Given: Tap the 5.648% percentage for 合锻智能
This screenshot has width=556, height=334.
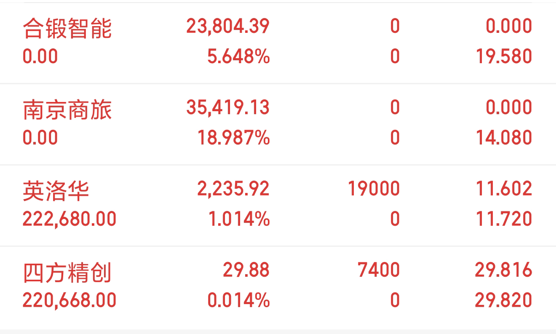Looking at the screenshot, I should [238, 56].
